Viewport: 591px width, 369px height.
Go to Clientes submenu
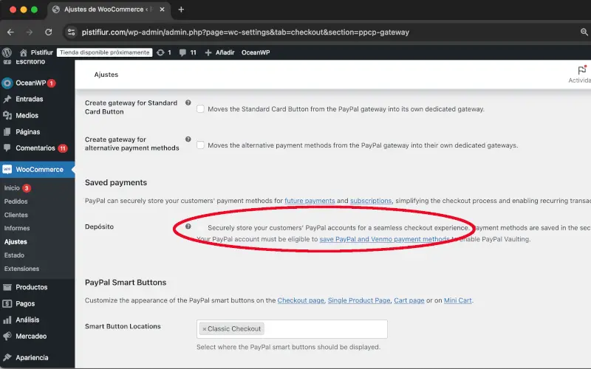point(16,215)
